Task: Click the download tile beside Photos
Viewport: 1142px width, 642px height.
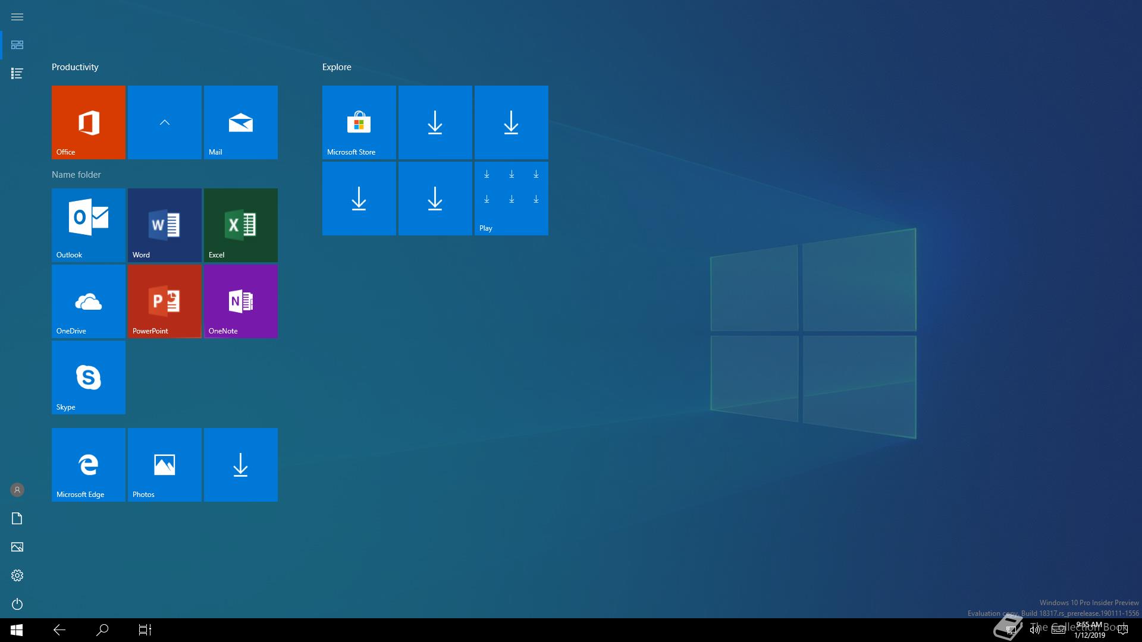Action: coord(241,465)
